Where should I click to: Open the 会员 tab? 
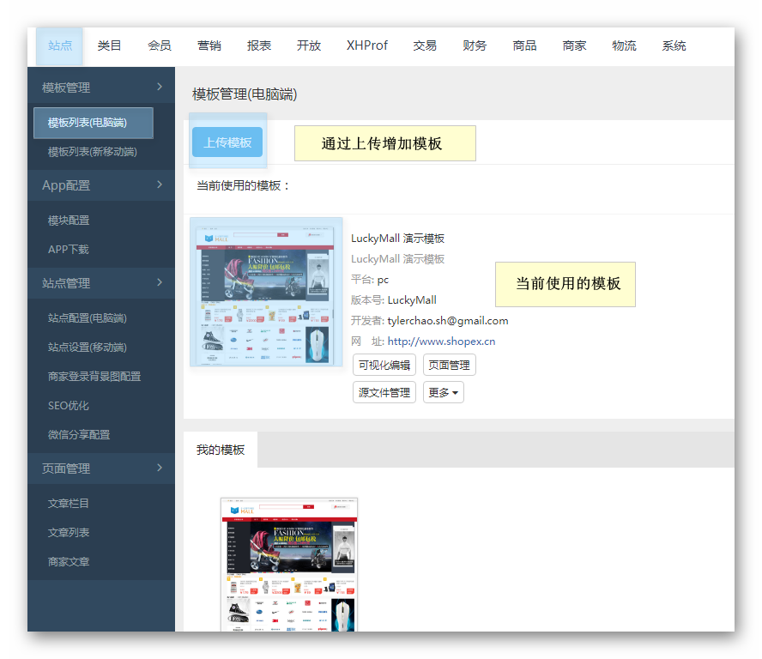coord(160,46)
